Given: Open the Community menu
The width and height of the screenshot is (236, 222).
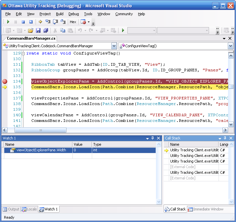Looking at the screenshot, I should pos(124,14).
